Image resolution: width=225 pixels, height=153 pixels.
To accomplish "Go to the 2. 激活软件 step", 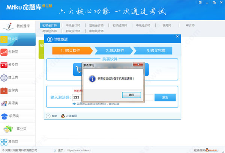I will coord(114,51).
